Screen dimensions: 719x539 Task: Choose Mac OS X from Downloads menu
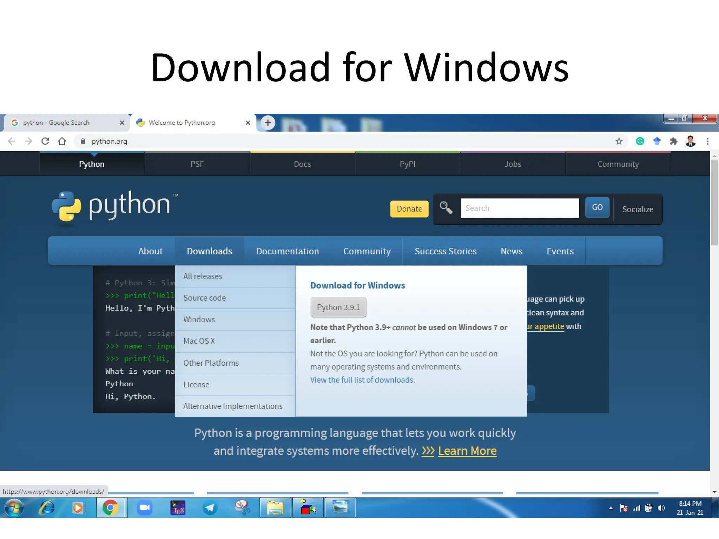coord(235,341)
